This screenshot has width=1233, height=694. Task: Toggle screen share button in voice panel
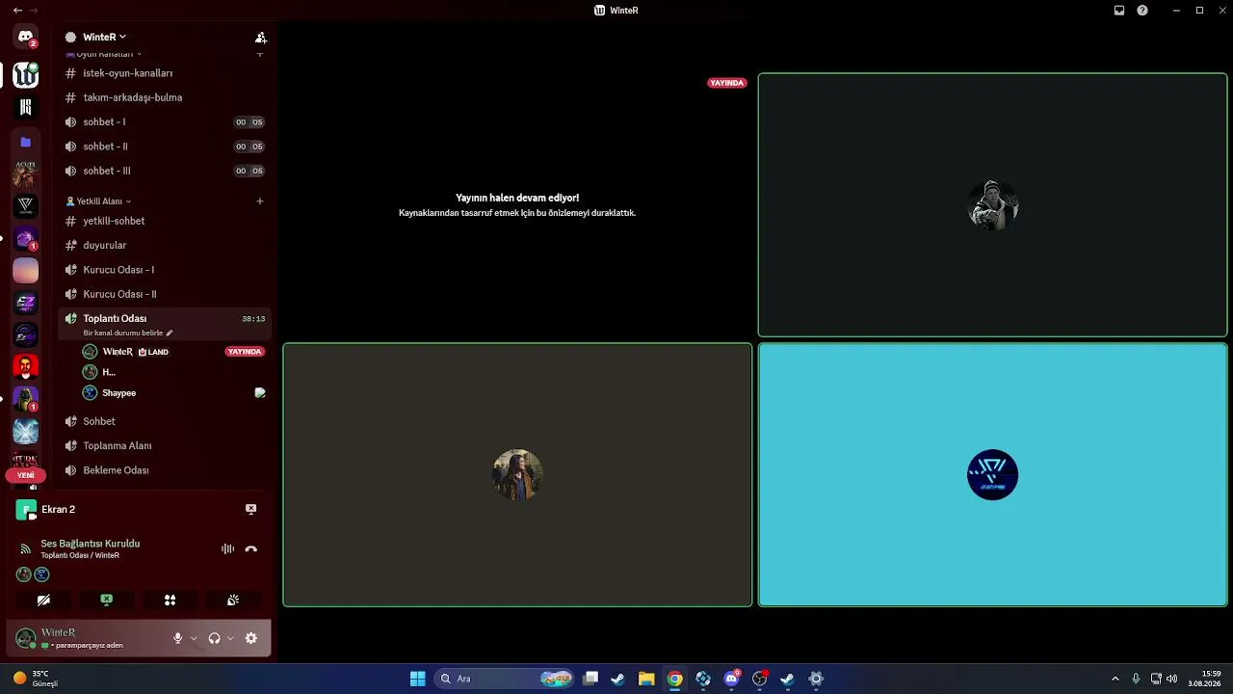(106, 600)
